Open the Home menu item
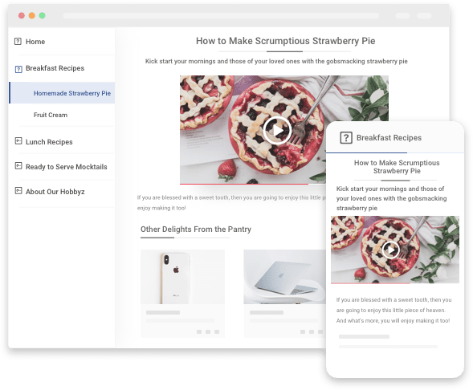The height and width of the screenshot is (390, 473). tap(35, 42)
